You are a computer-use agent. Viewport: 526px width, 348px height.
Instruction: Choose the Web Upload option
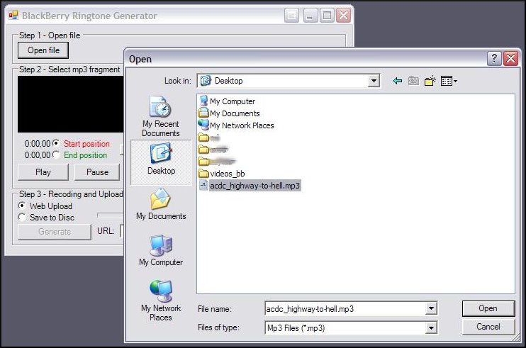coord(22,206)
